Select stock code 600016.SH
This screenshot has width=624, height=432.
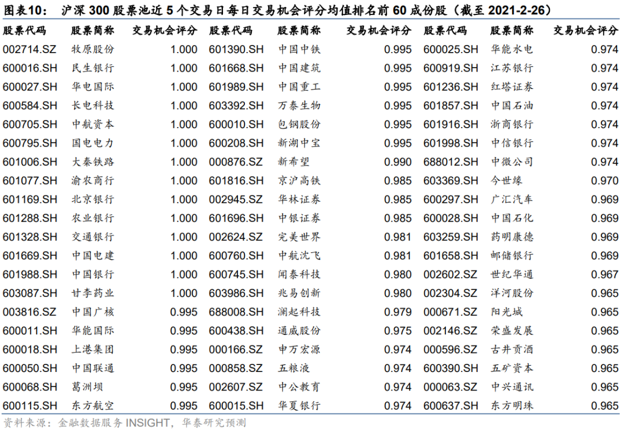tap(30, 68)
